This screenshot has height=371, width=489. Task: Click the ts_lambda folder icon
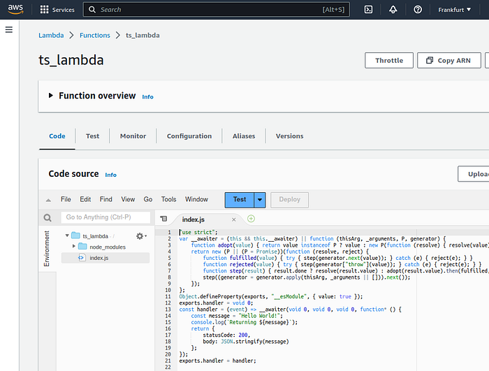[x=75, y=235]
